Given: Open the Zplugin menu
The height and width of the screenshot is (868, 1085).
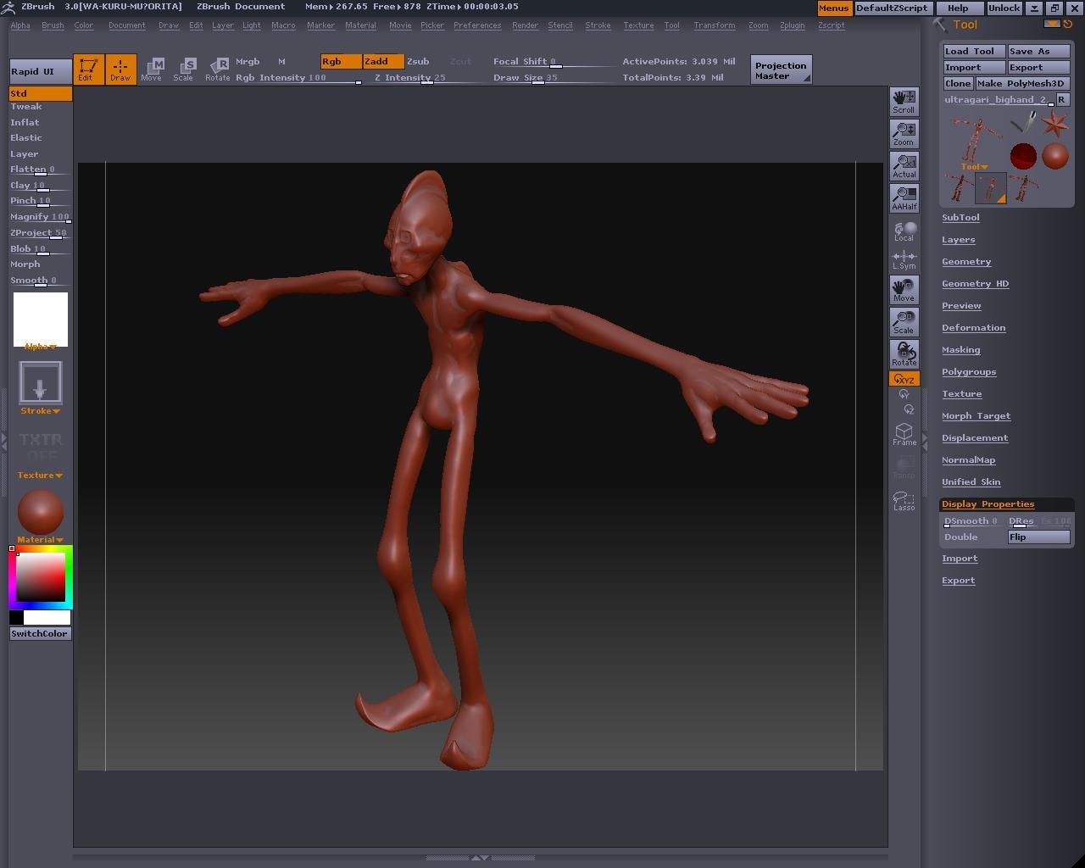Looking at the screenshot, I should 792,25.
